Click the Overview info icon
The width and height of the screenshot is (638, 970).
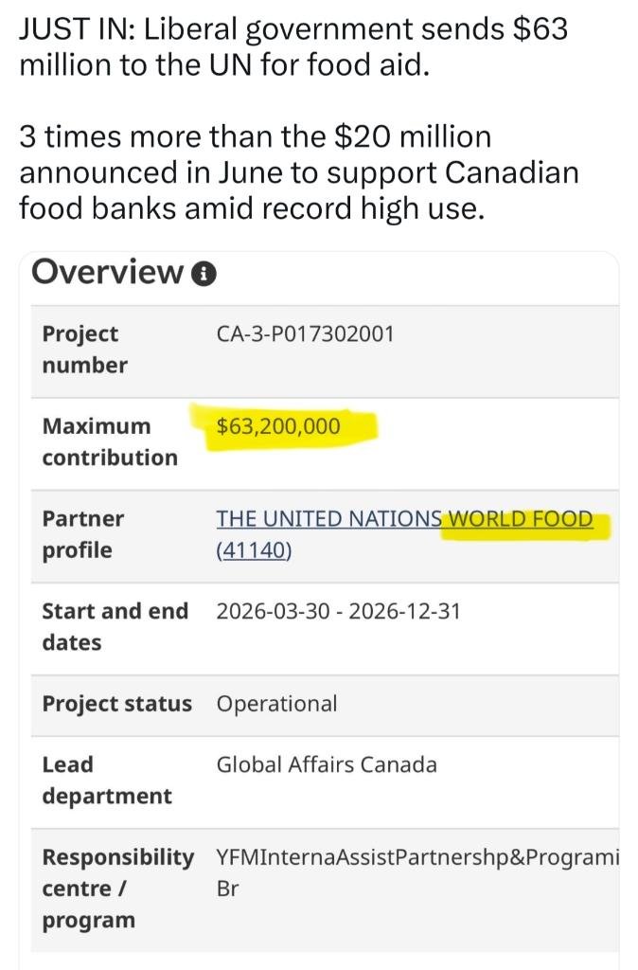click(x=204, y=274)
